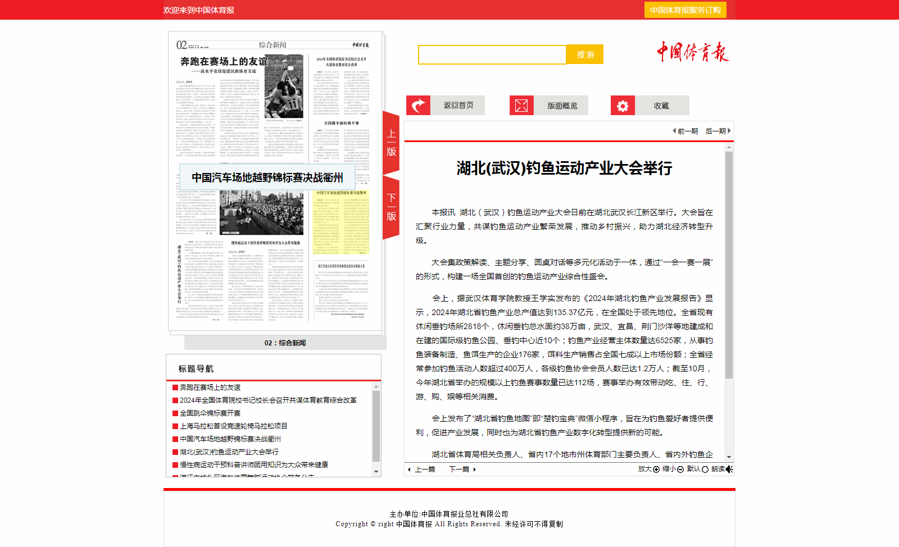Click the article panel scrollbar down arrow
The image size is (899, 547).
click(729, 457)
